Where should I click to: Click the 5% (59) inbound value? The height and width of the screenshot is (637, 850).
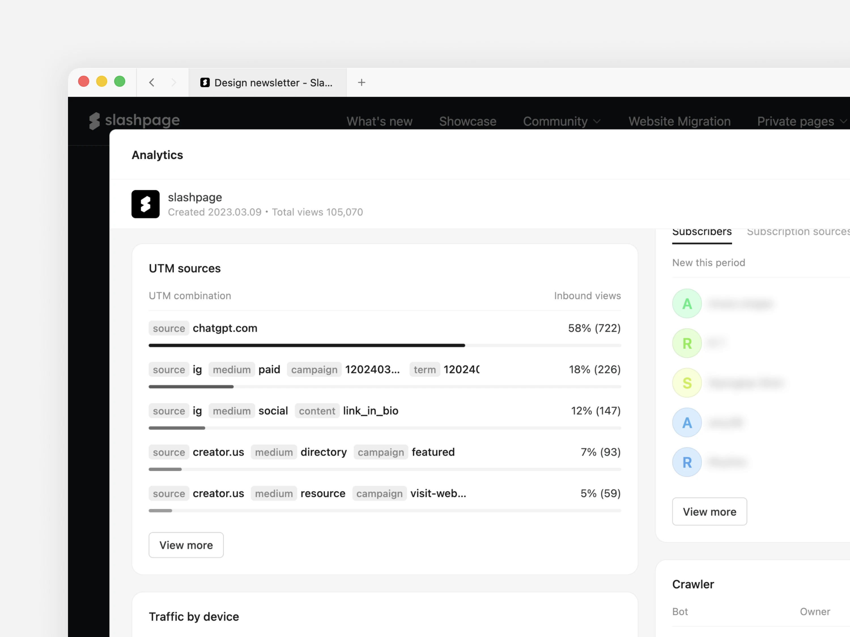tap(601, 493)
